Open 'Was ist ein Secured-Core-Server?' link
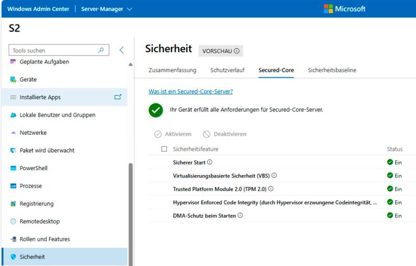The image size is (416, 266). pyautogui.click(x=190, y=92)
